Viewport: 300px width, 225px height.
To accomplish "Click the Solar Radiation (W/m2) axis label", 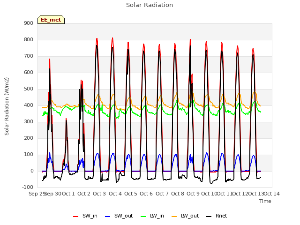I will pyautogui.click(x=7, y=106).
